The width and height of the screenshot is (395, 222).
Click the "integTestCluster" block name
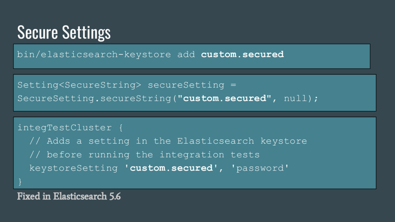pyautogui.click(x=64, y=128)
